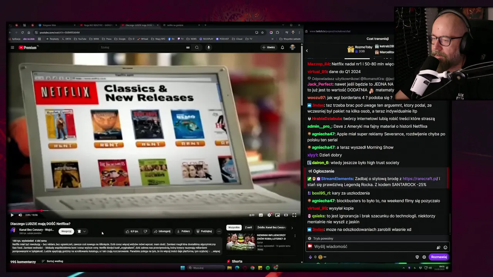Open YouTube notifications bell
The image size is (493, 277).
[x=282, y=47]
